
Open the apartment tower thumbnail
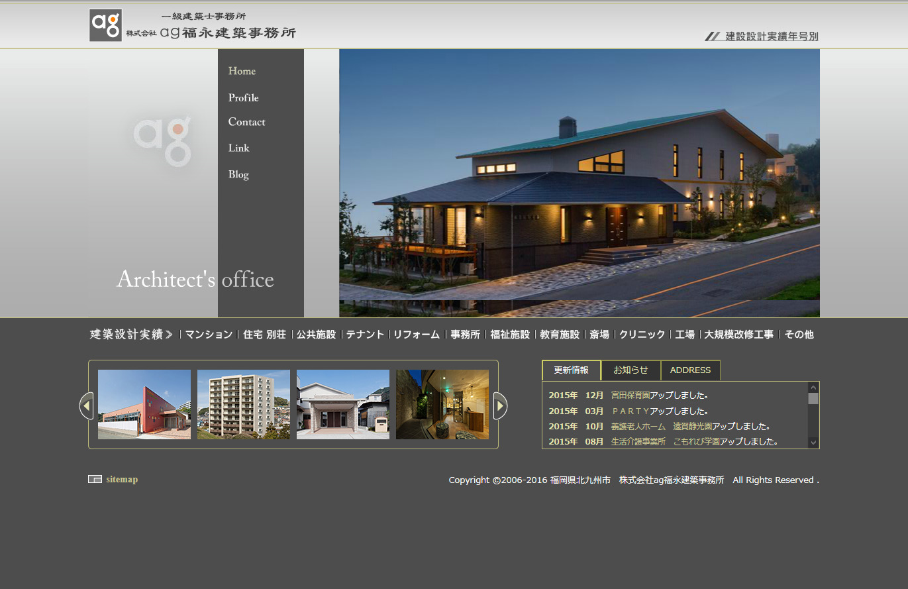[x=244, y=404]
